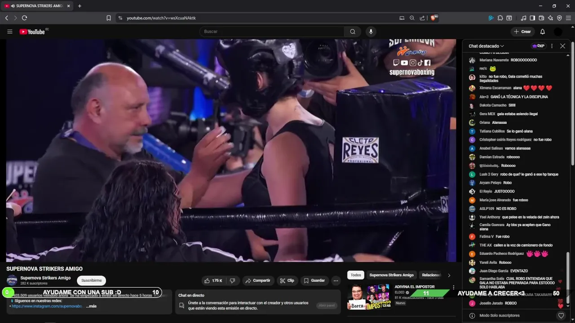Viewport: 575px width, 323px height.
Task: Open a new browser tab
Action: [x=80, y=6]
